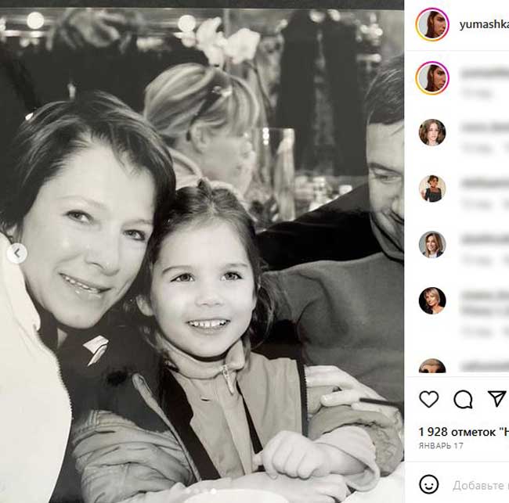Click the comment speech bubble icon

[463, 399]
